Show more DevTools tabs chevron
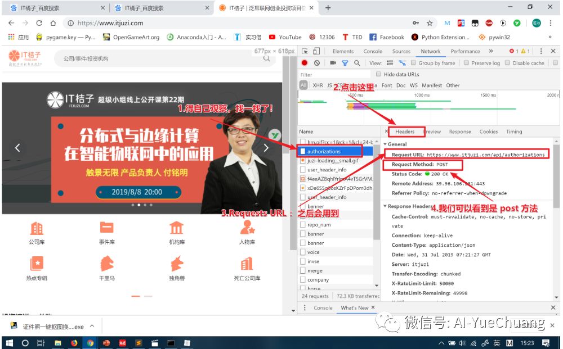The image size is (563, 349). pos(491,51)
